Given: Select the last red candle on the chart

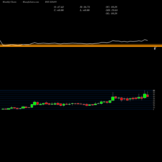Looking at the screenshot, I should tap(147, 96).
